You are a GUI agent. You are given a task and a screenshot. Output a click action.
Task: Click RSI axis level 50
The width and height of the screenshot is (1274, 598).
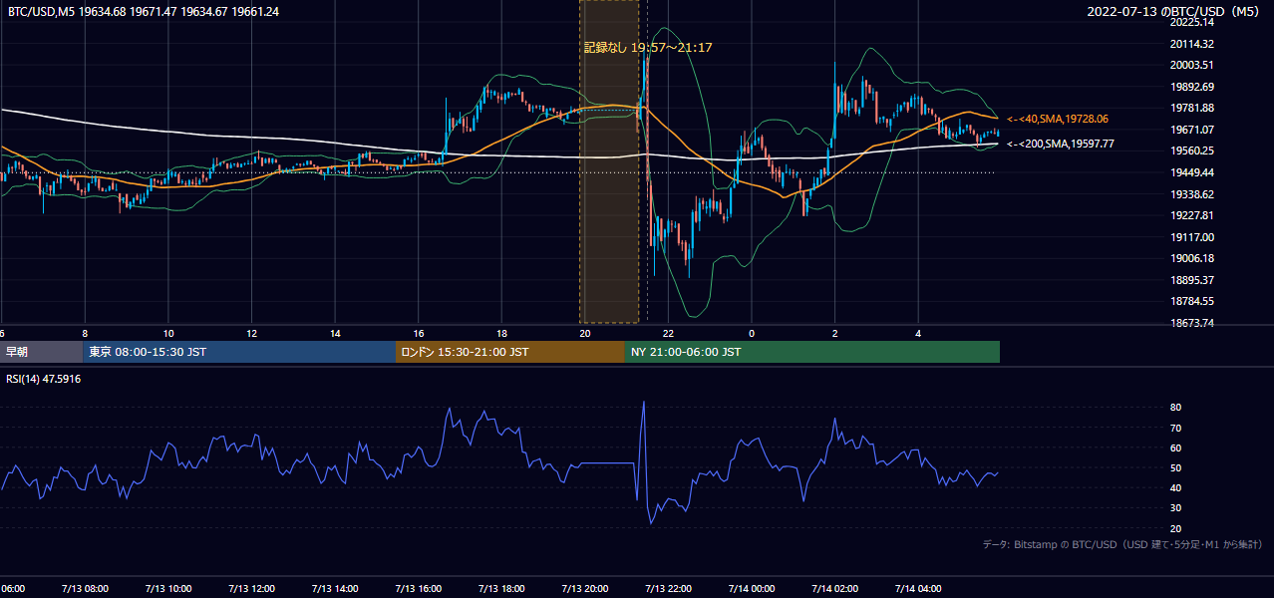click(x=1175, y=467)
